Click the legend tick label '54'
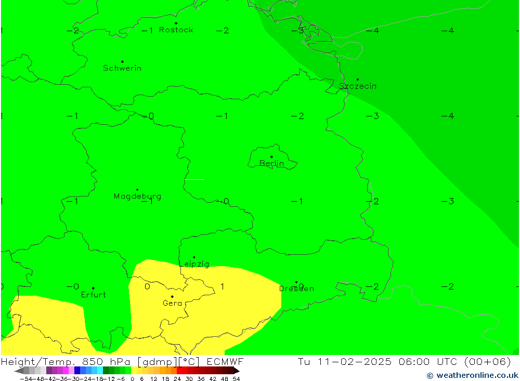 pos(236,379)
